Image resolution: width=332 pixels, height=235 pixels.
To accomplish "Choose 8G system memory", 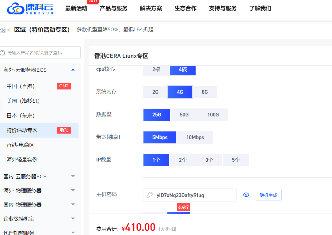I will tap(205, 92).
